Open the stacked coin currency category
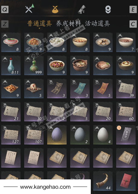The width and height of the screenshot is (138, 194). [108, 9]
